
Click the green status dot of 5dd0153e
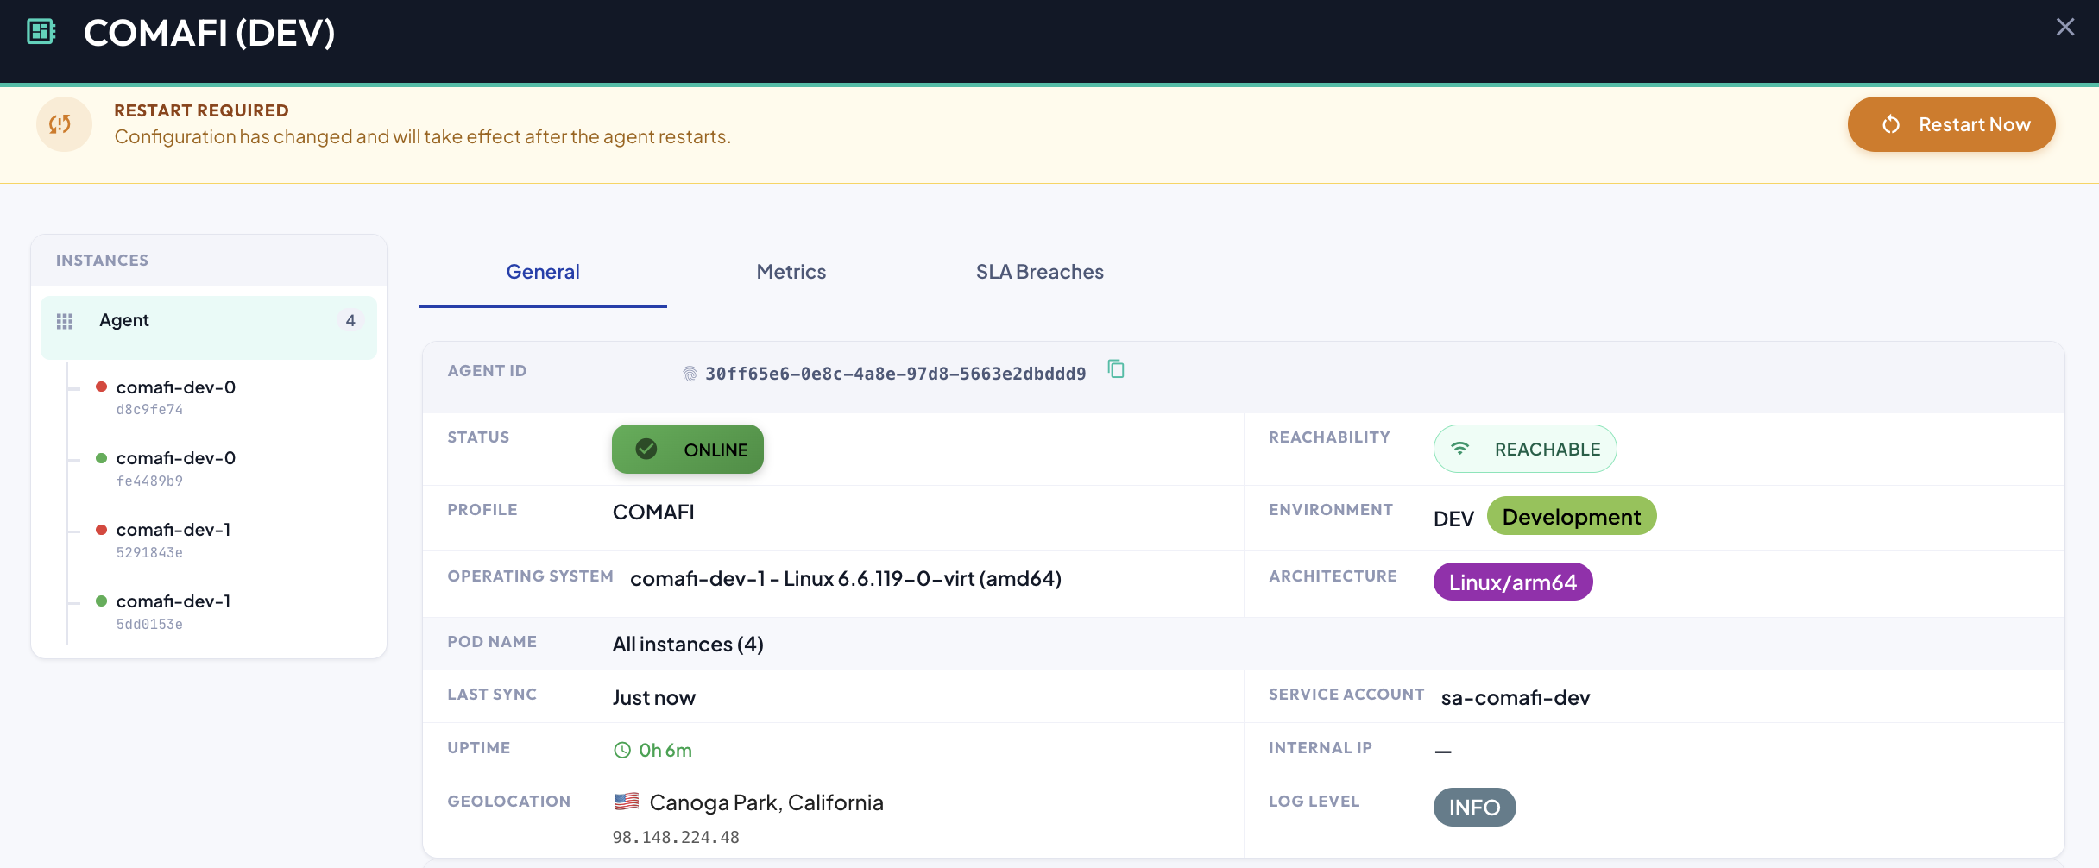(x=101, y=601)
